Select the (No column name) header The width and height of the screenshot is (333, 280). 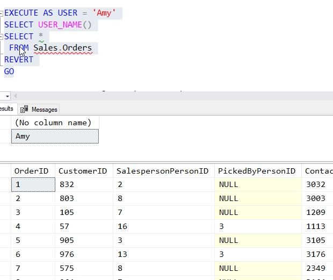(54, 123)
